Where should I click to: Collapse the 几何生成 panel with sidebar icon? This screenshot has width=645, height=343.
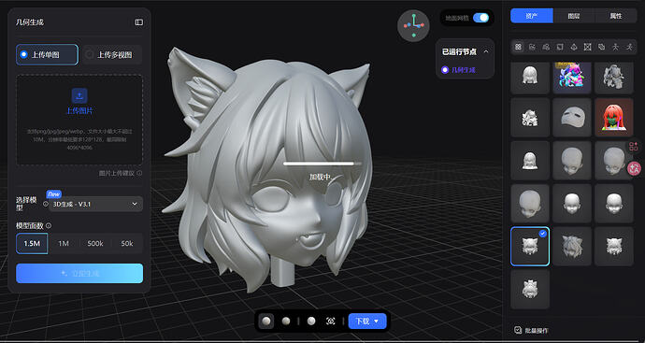point(139,22)
